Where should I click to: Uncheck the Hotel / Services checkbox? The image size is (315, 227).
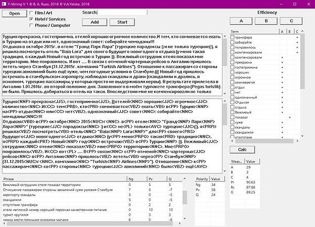(x=31, y=19)
